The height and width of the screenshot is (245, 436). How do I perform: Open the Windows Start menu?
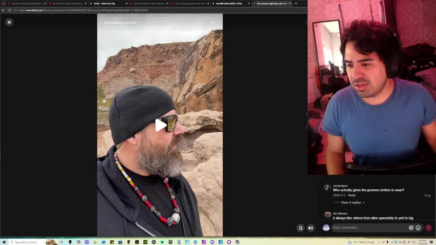[4, 242]
